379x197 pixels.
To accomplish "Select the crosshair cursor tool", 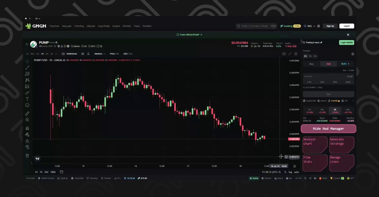I will 27,61.
